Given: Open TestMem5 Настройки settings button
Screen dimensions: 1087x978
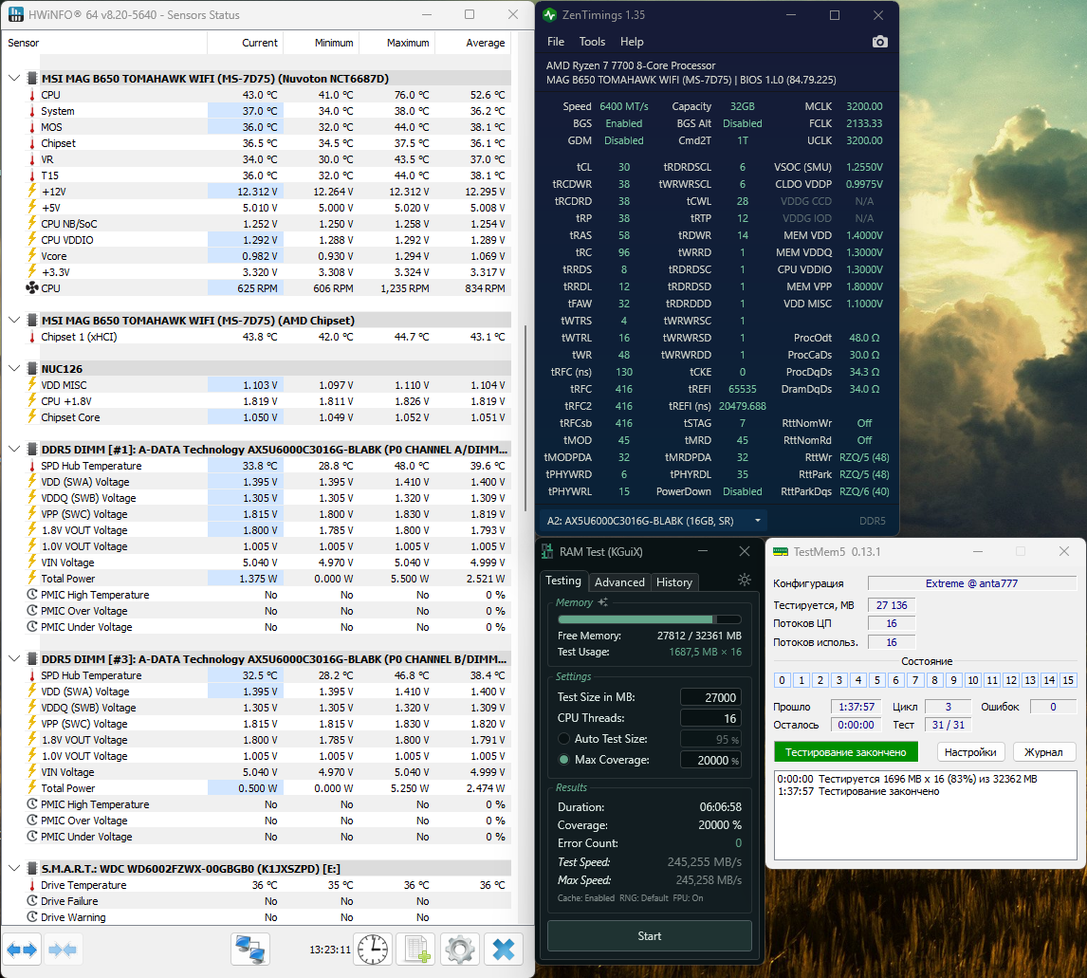Looking at the screenshot, I should pos(969,752).
